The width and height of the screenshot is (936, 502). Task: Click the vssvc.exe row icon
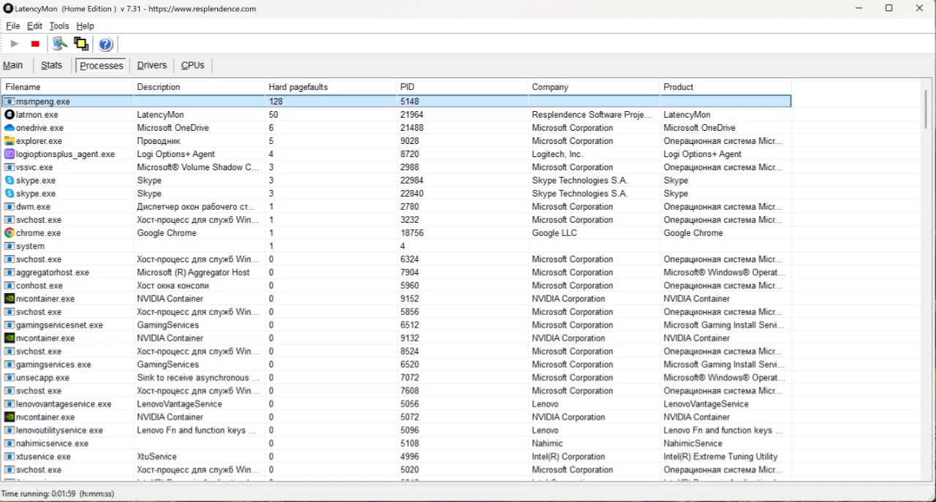(x=10, y=167)
